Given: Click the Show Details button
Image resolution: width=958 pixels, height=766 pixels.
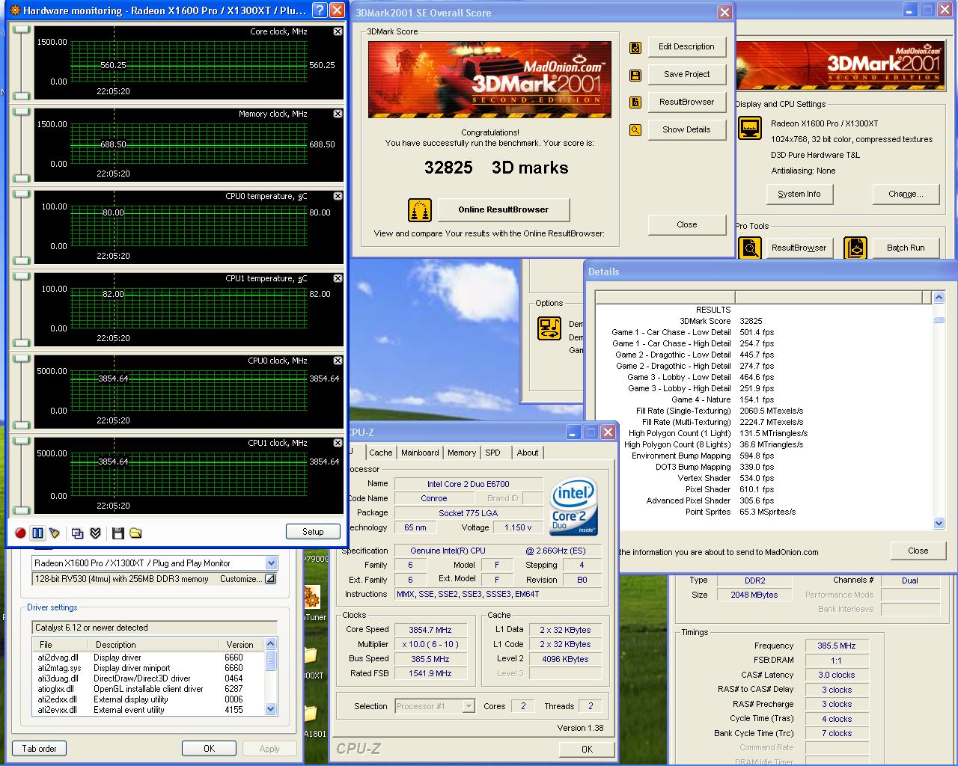Looking at the screenshot, I should [686, 130].
